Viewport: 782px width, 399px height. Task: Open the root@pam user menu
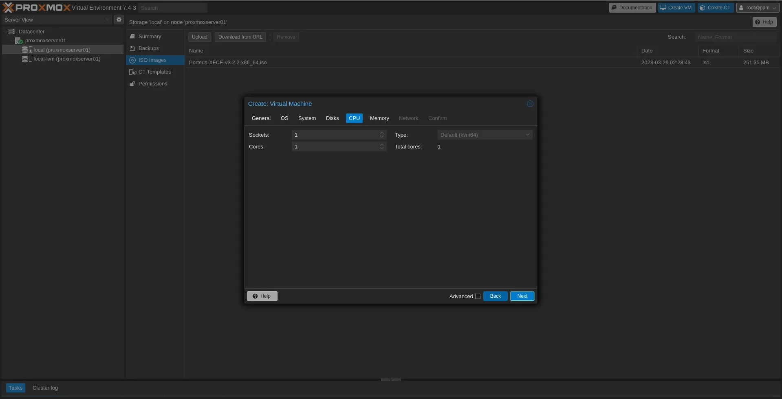(x=757, y=8)
